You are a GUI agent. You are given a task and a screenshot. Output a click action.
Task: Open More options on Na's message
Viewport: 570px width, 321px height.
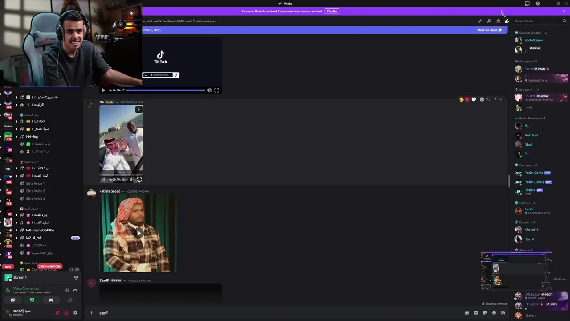tap(501, 99)
